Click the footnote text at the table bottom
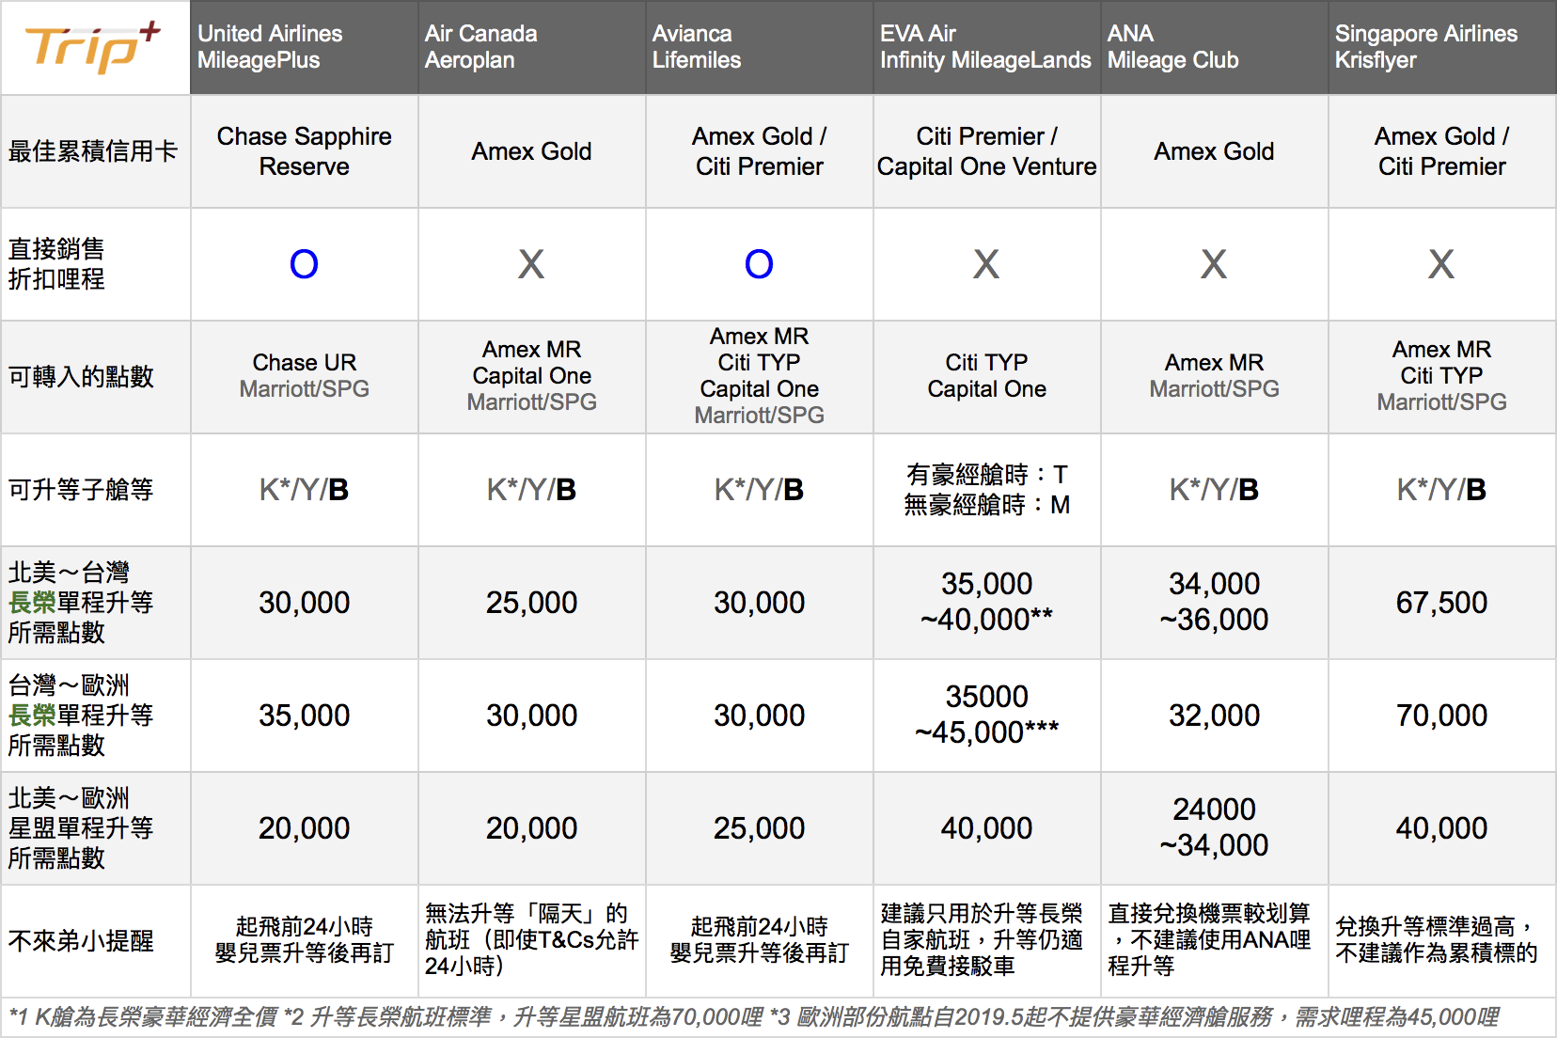 pyautogui.click(x=752, y=1017)
